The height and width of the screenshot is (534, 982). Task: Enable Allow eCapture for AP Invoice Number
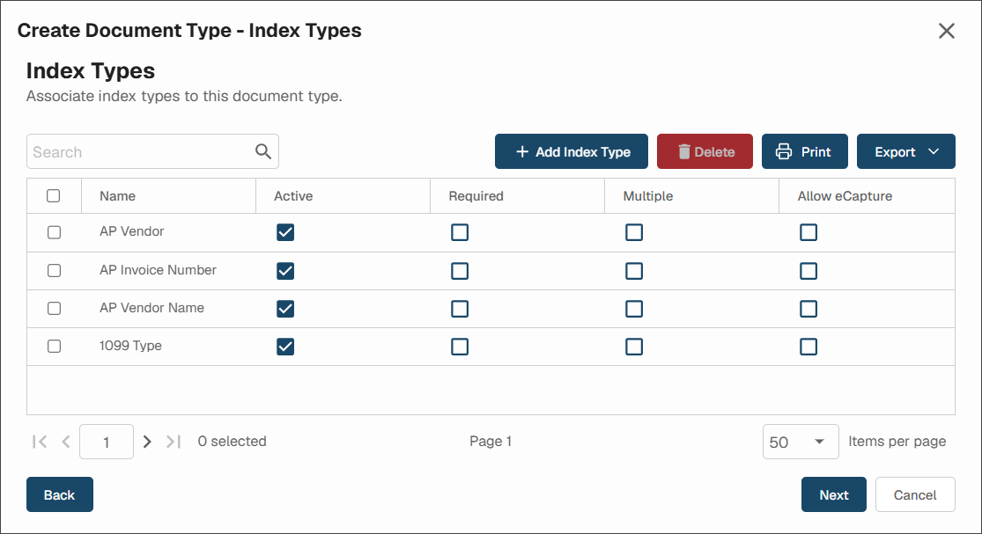coord(808,271)
